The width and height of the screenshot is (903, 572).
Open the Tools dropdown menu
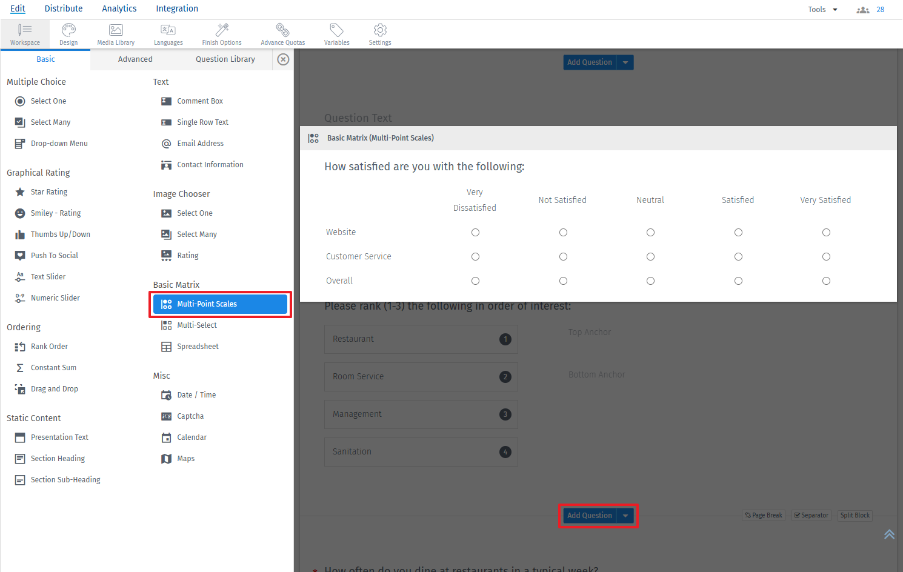[821, 9]
